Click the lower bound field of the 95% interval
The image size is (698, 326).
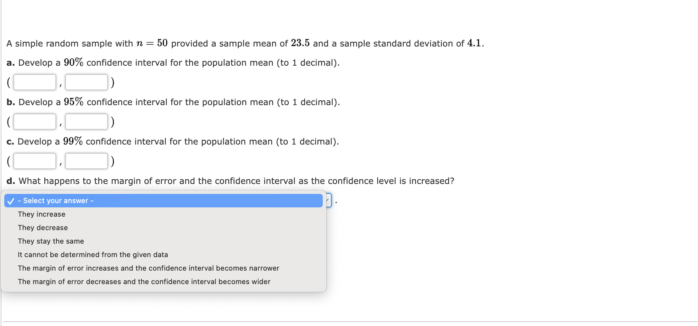[34, 121]
